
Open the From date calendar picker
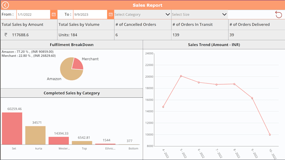tap(54, 15)
